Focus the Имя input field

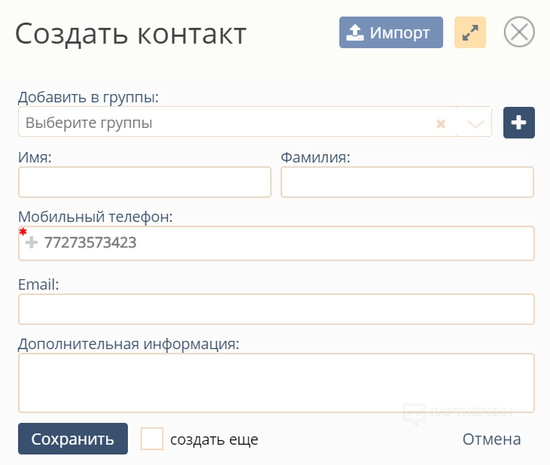point(144,182)
